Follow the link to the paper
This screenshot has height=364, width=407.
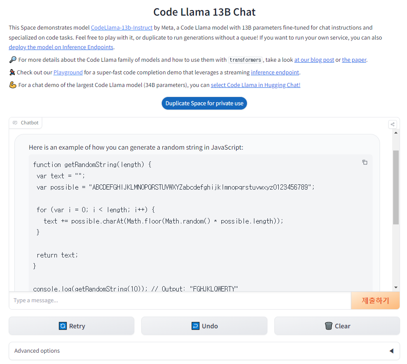pos(354,60)
